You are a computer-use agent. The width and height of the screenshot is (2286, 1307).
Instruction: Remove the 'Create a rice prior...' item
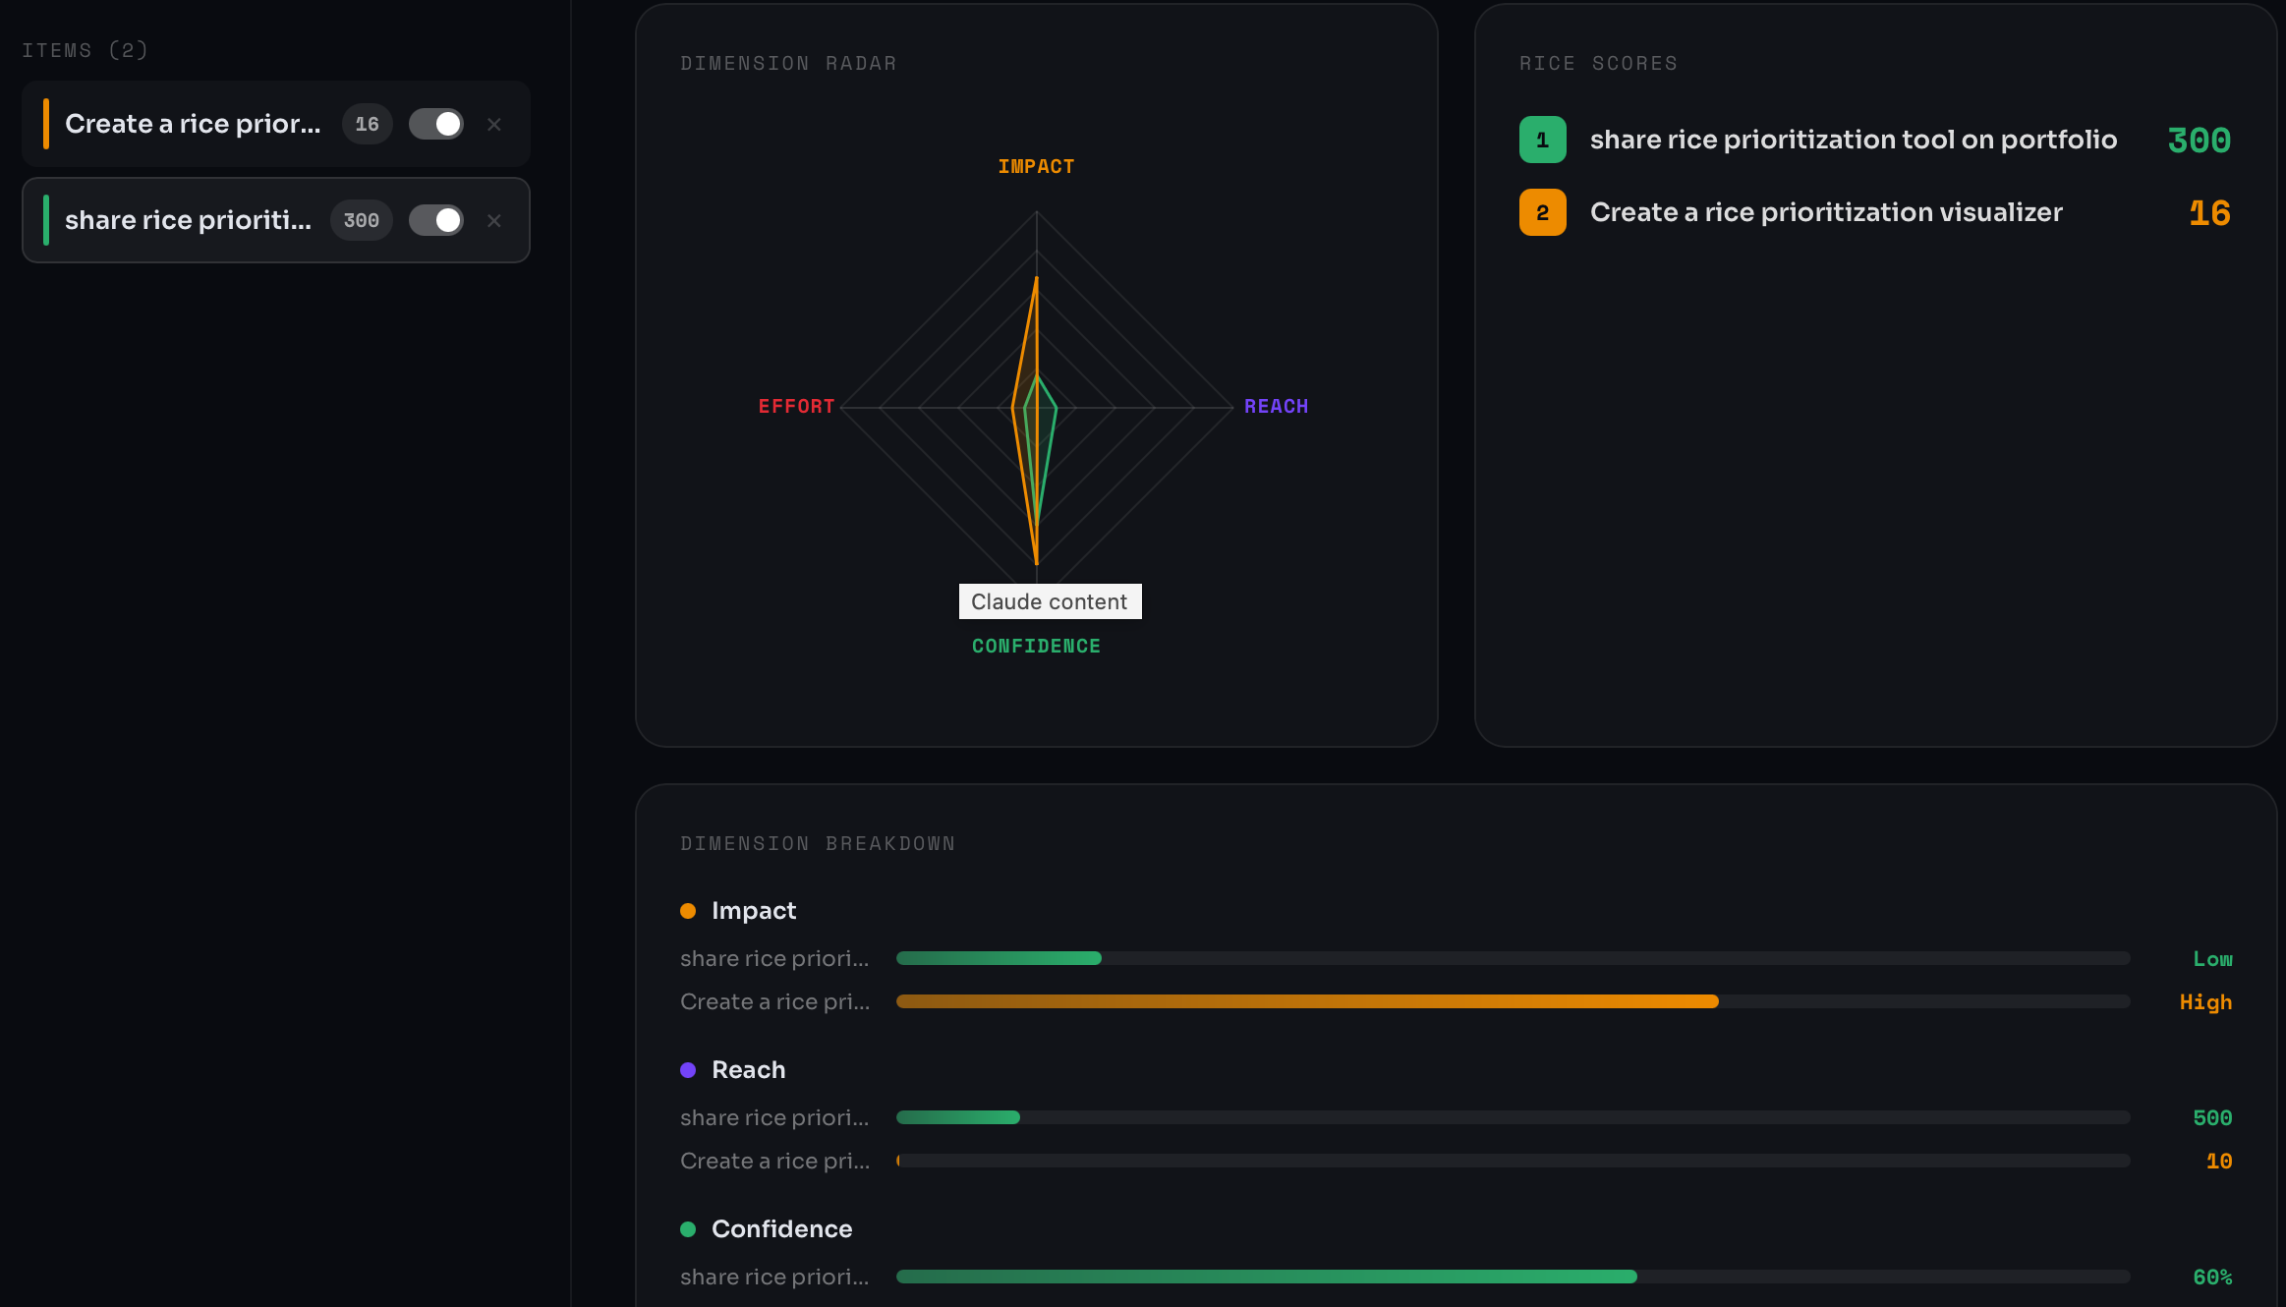click(494, 125)
